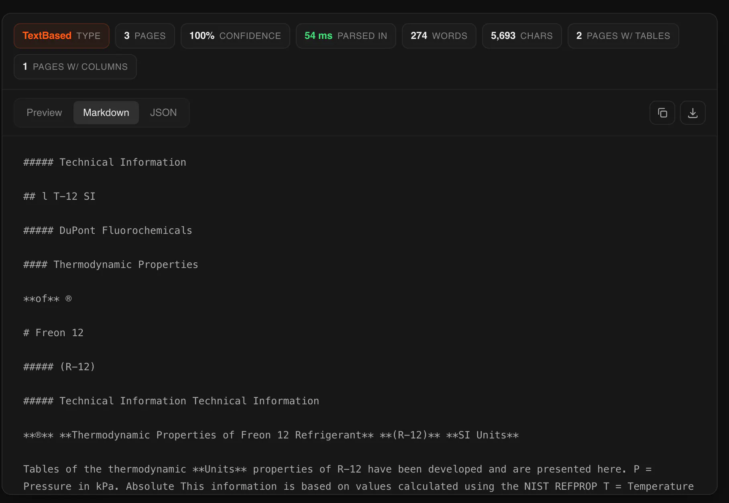This screenshot has width=729, height=503.
Task: Click the 3 PAGES stat chip
Action: click(x=145, y=36)
